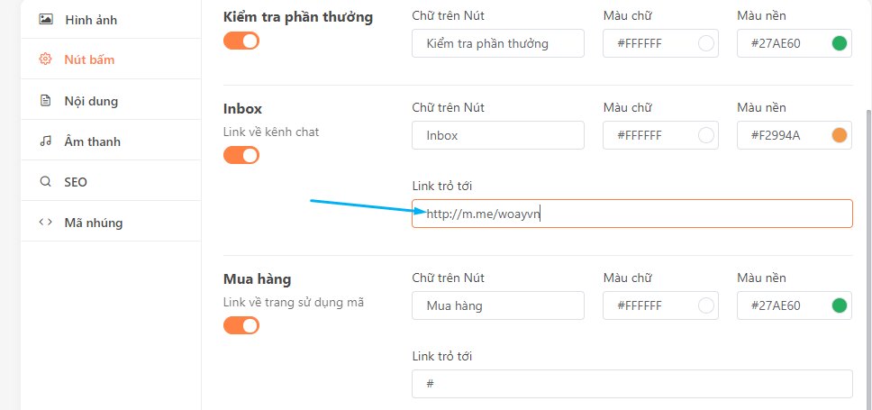Viewport: 872px width, 410px height.
Task: Click the SEO magnifier icon
Action: 46,182
